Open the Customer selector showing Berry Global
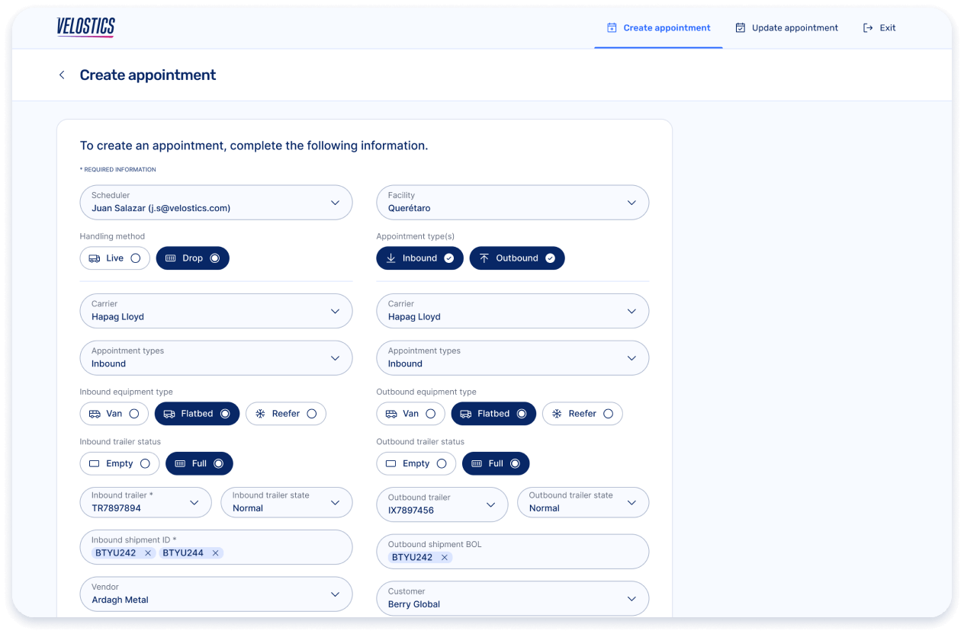Screen dimensions: 964x634 631,598
